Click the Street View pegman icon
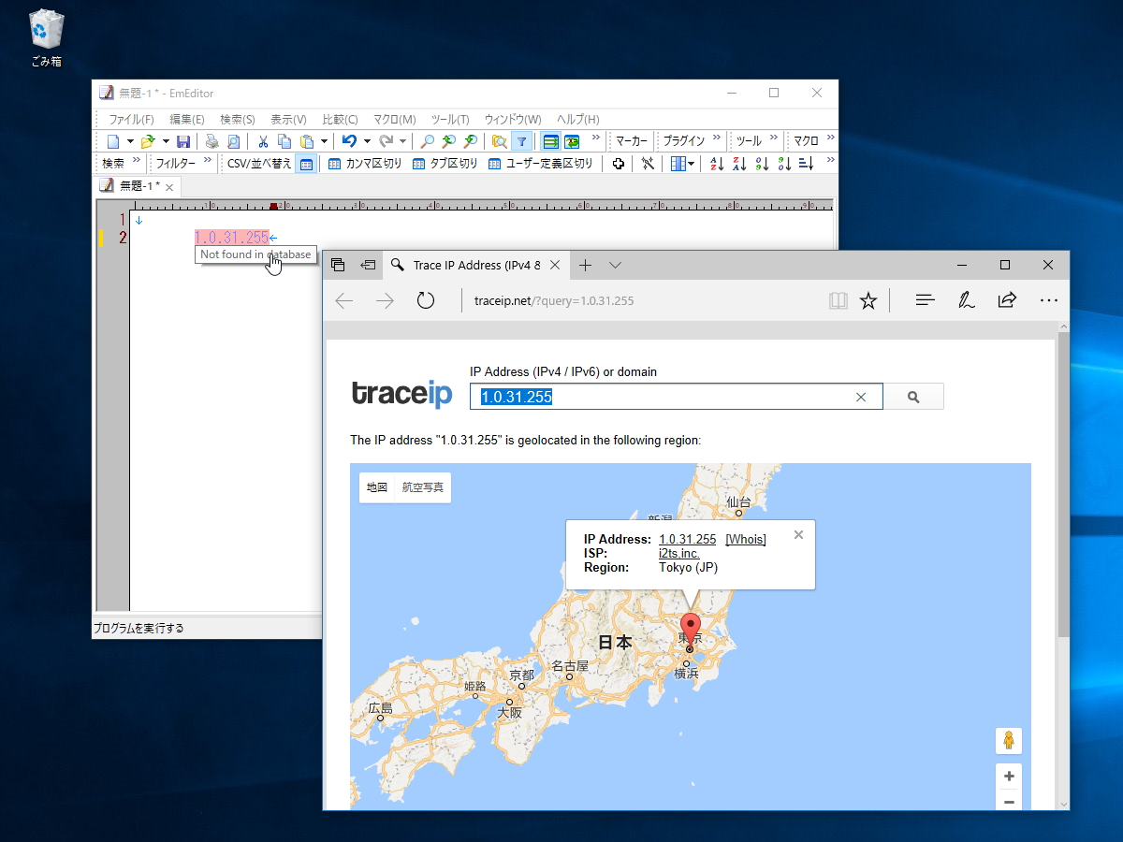Image resolution: width=1123 pixels, height=842 pixels. click(1009, 741)
